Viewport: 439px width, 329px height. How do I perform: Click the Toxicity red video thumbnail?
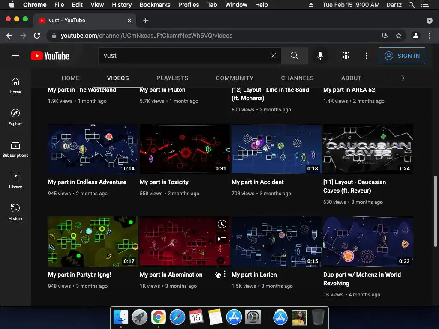pos(184,149)
